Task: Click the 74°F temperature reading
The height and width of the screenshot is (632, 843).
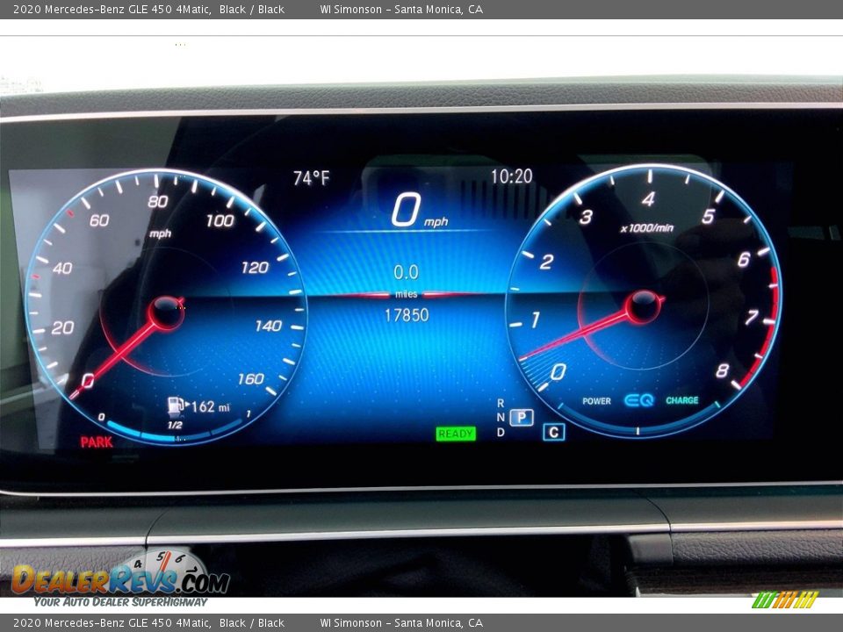Action: pyautogui.click(x=311, y=178)
